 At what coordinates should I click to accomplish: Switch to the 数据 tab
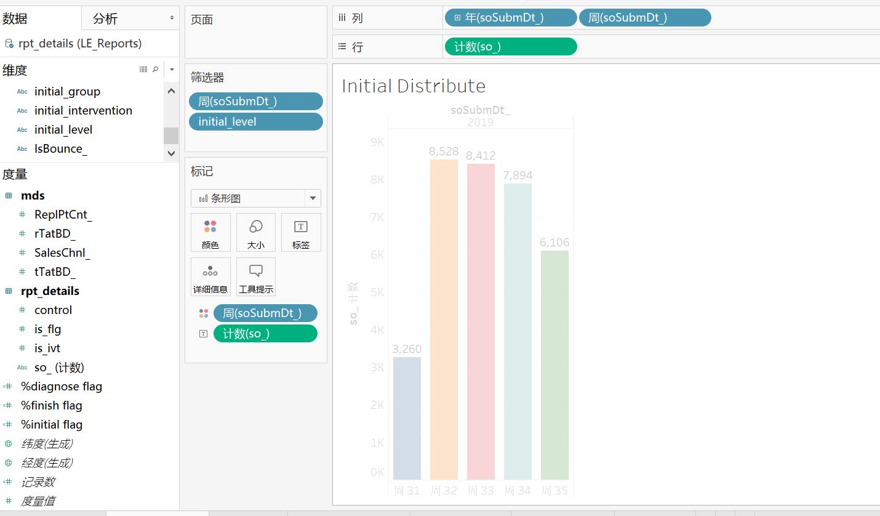click(40, 18)
